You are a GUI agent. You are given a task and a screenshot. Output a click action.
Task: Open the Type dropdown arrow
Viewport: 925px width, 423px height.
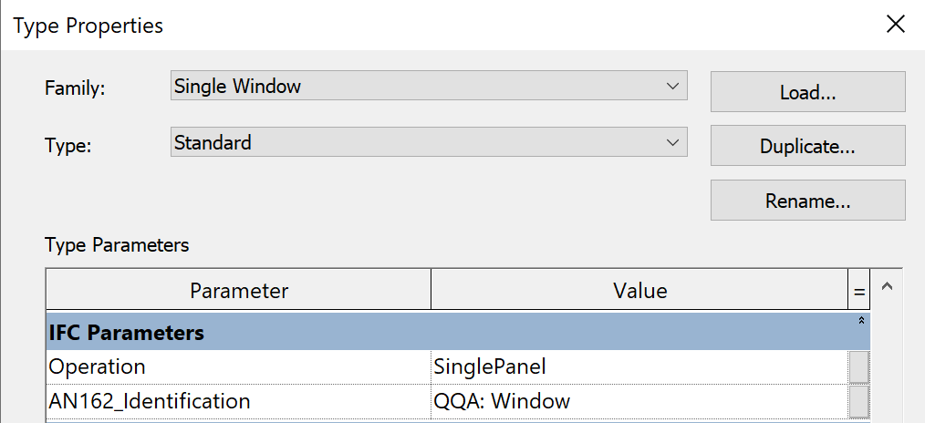click(672, 142)
